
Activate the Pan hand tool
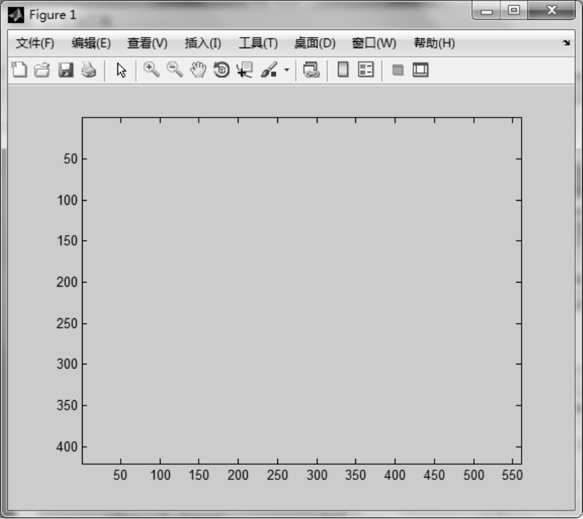198,70
